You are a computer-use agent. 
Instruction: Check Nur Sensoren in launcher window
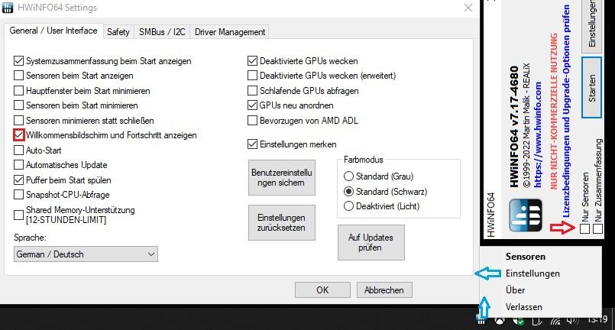pyautogui.click(x=584, y=228)
